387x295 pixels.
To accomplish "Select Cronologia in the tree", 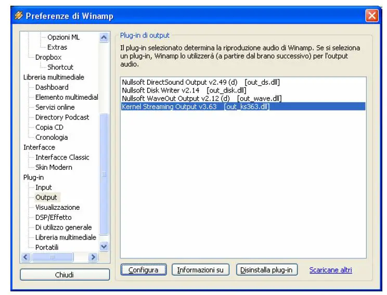I will pyautogui.click(x=51, y=137).
